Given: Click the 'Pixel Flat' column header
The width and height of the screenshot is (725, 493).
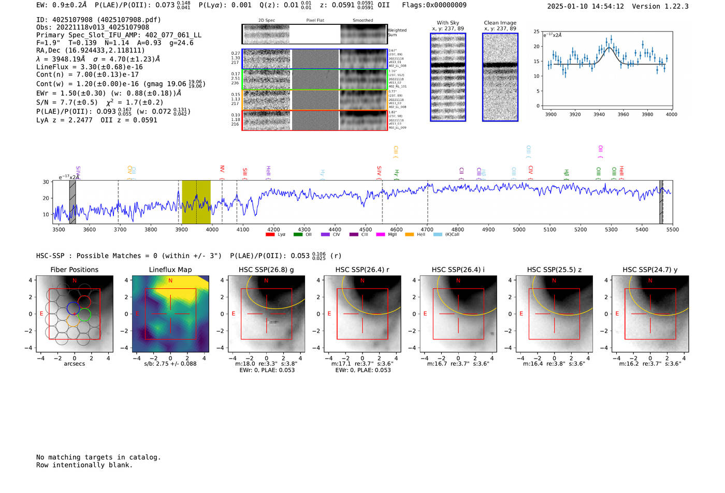Looking at the screenshot, I should point(315,20).
